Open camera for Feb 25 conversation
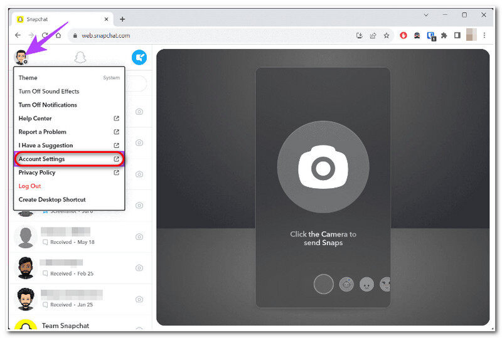Screen dimensions: 502x338 (x=139, y=268)
